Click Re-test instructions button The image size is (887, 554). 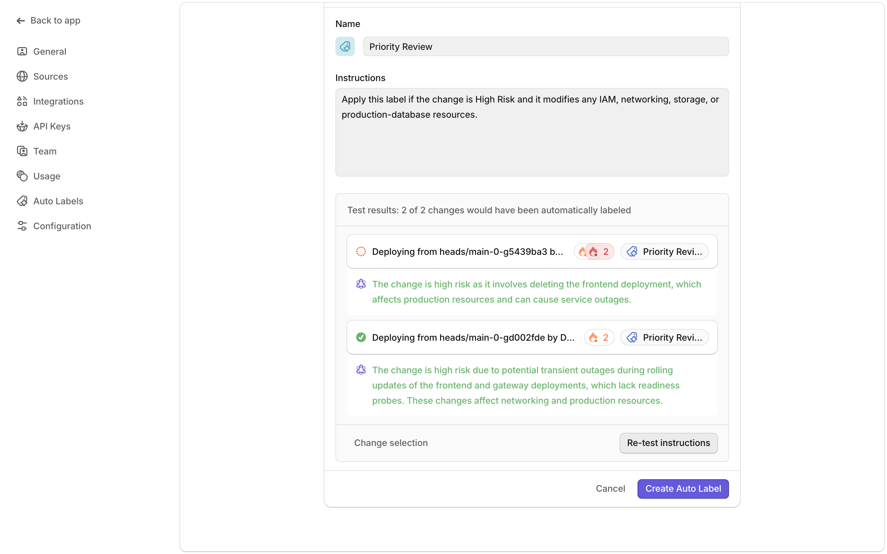click(x=668, y=443)
